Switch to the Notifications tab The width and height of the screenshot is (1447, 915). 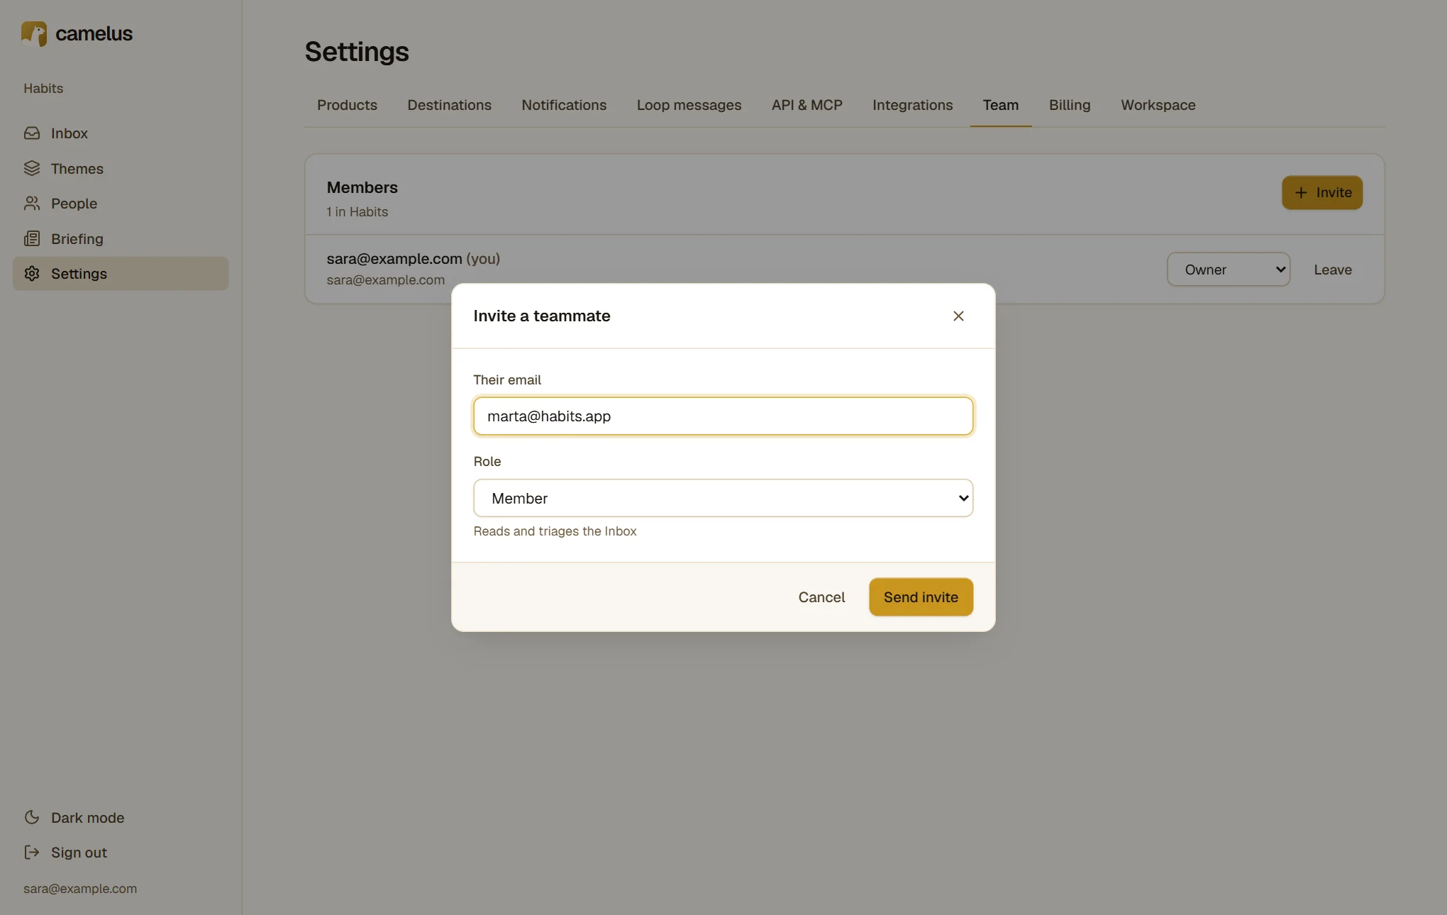pyautogui.click(x=564, y=105)
